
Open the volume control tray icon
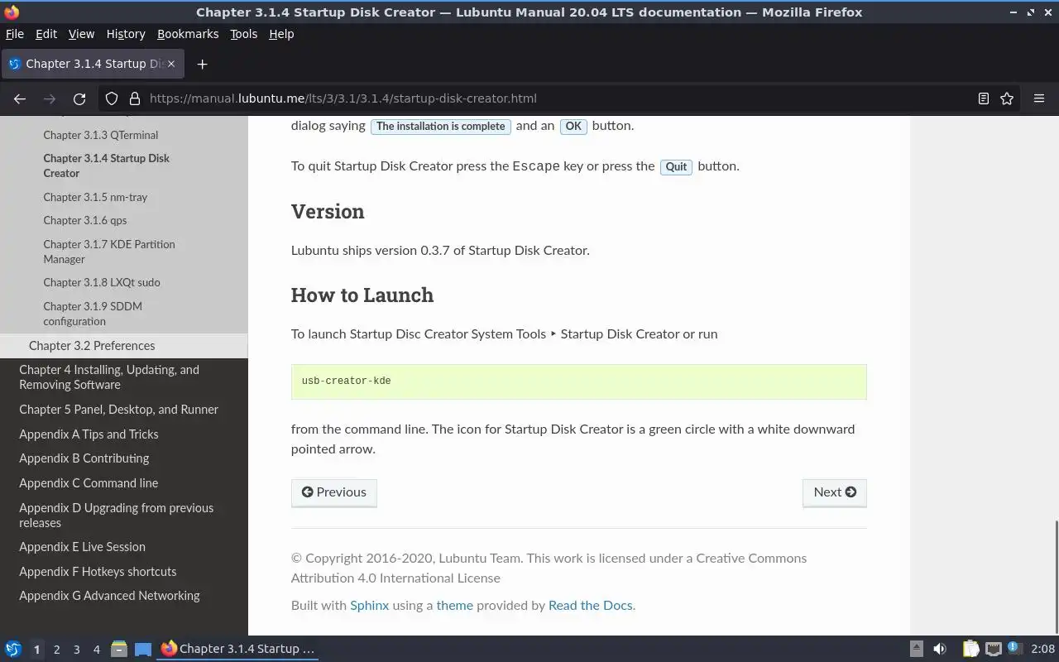(x=940, y=649)
